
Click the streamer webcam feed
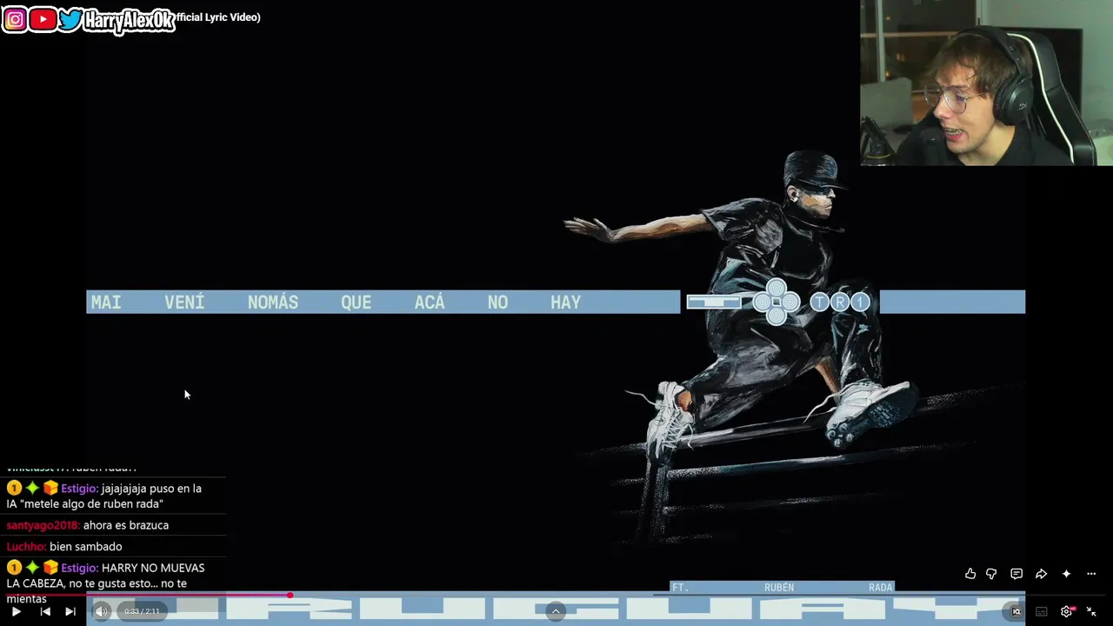986,83
